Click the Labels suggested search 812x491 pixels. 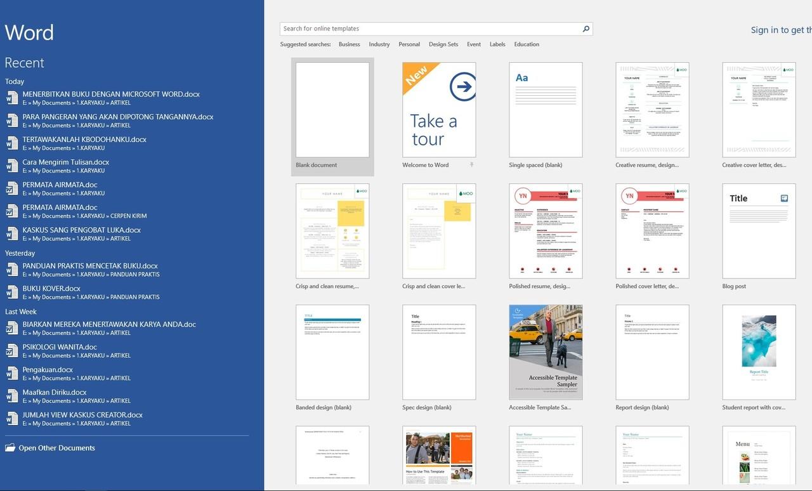coord(497,44)
